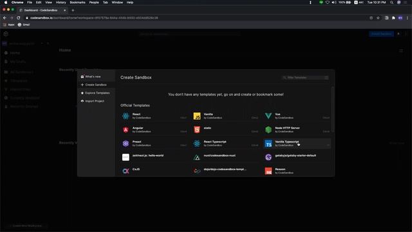Choose the static HTML5 template icon
Image resolution: width=412 pixels, height=232 pixels.
[197, 130]
